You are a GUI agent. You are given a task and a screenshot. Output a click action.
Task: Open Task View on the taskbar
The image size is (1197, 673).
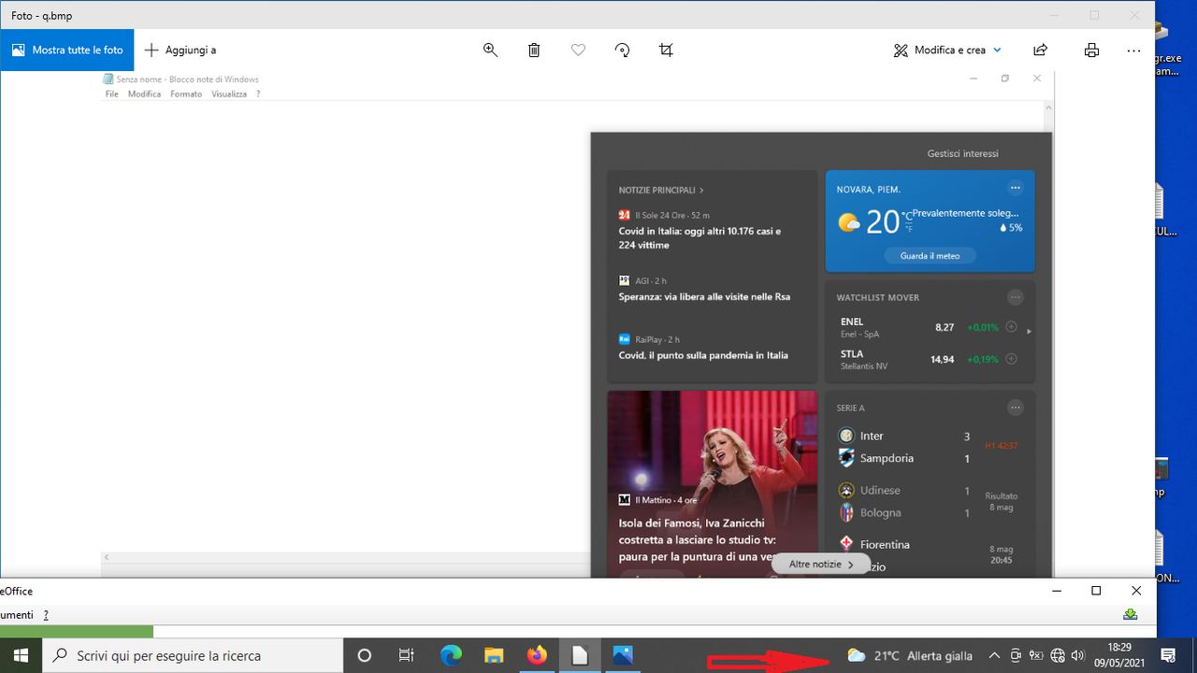(407, 655)
